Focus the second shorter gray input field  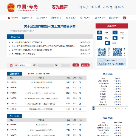65,65
